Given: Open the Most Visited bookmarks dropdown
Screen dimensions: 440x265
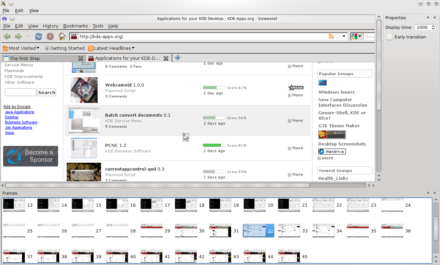Looking at the screenshot, I should tap(21, 48).
